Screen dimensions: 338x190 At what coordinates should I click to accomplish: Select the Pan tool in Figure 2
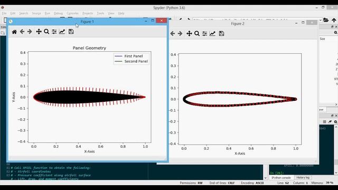[x=189, y=34]
